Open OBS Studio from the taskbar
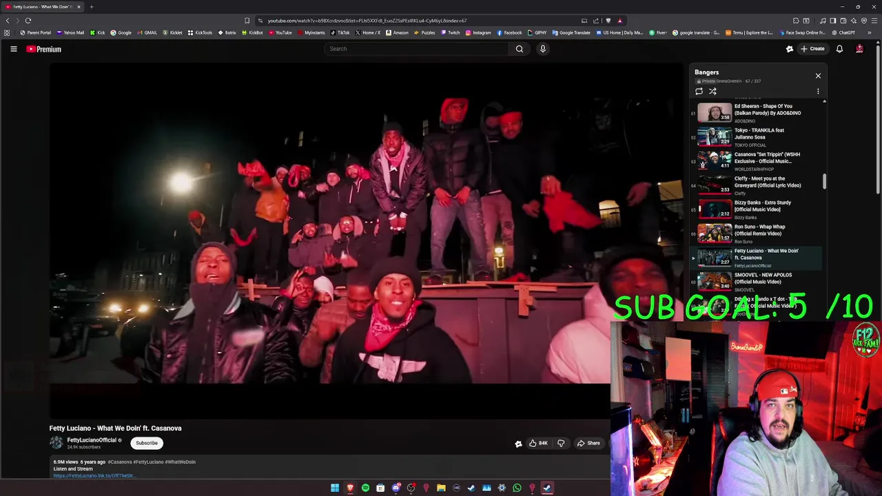 [411, 488]
